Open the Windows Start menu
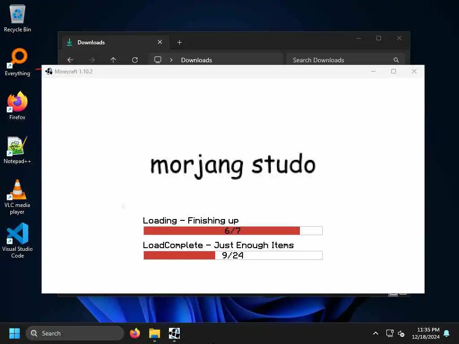The height and width of the screenshot is (344, 459). (14, 333)
